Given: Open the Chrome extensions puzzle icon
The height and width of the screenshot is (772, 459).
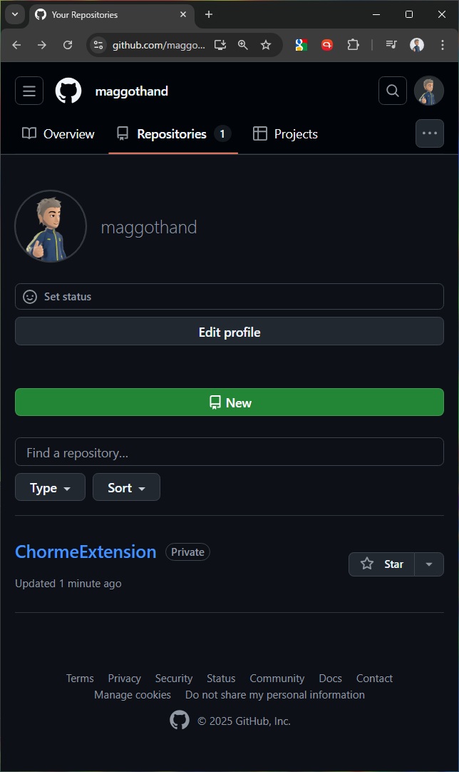Looking at the screenshot, I should 353,45.
